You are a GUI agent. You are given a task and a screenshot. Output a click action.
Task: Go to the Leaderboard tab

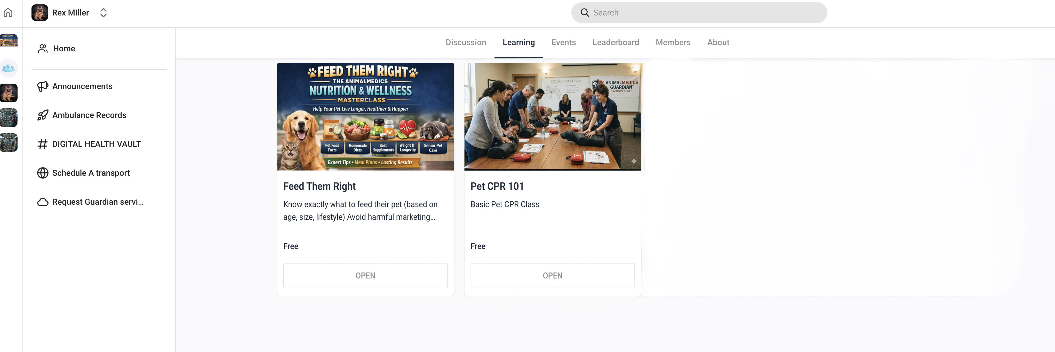click(x=616, y=43)
